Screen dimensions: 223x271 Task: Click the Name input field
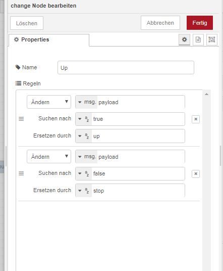coord(126,67)
